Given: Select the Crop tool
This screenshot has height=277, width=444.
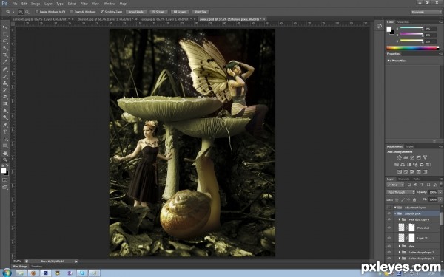Looking at the screenshot, I should pyautogui.click(x=5, y=55).
